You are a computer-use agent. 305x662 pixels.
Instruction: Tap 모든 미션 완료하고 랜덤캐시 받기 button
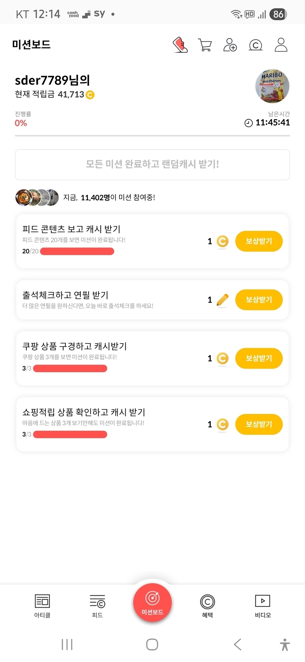[x=152, y=164]
